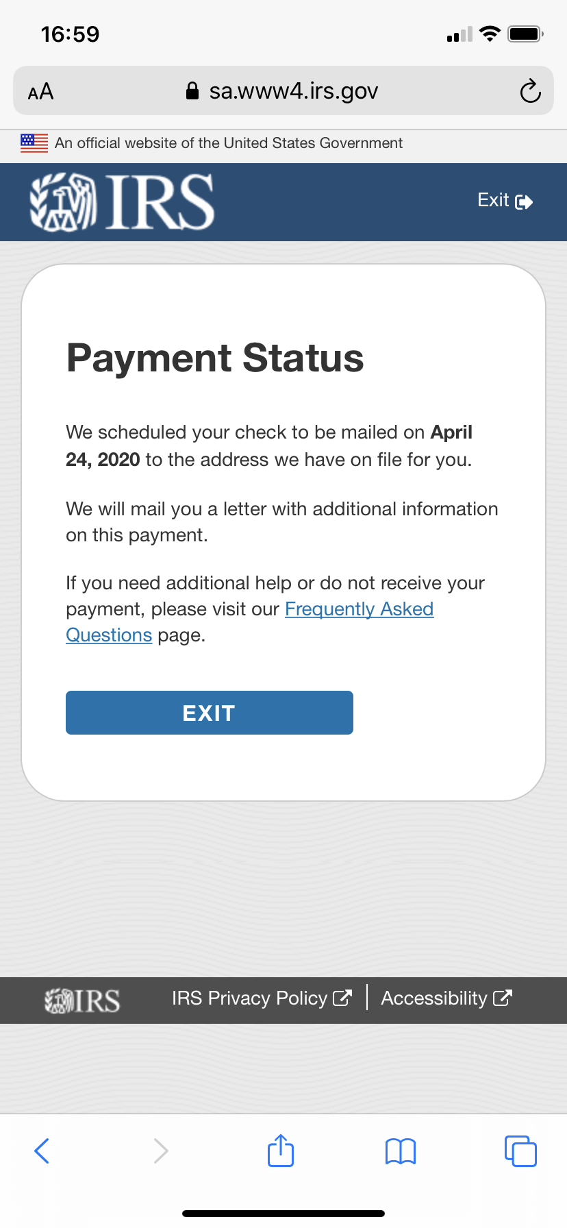Click the blue EXIT button
Screen dimensions: 567x1228
pyautogui.click(x=210, y=713)
